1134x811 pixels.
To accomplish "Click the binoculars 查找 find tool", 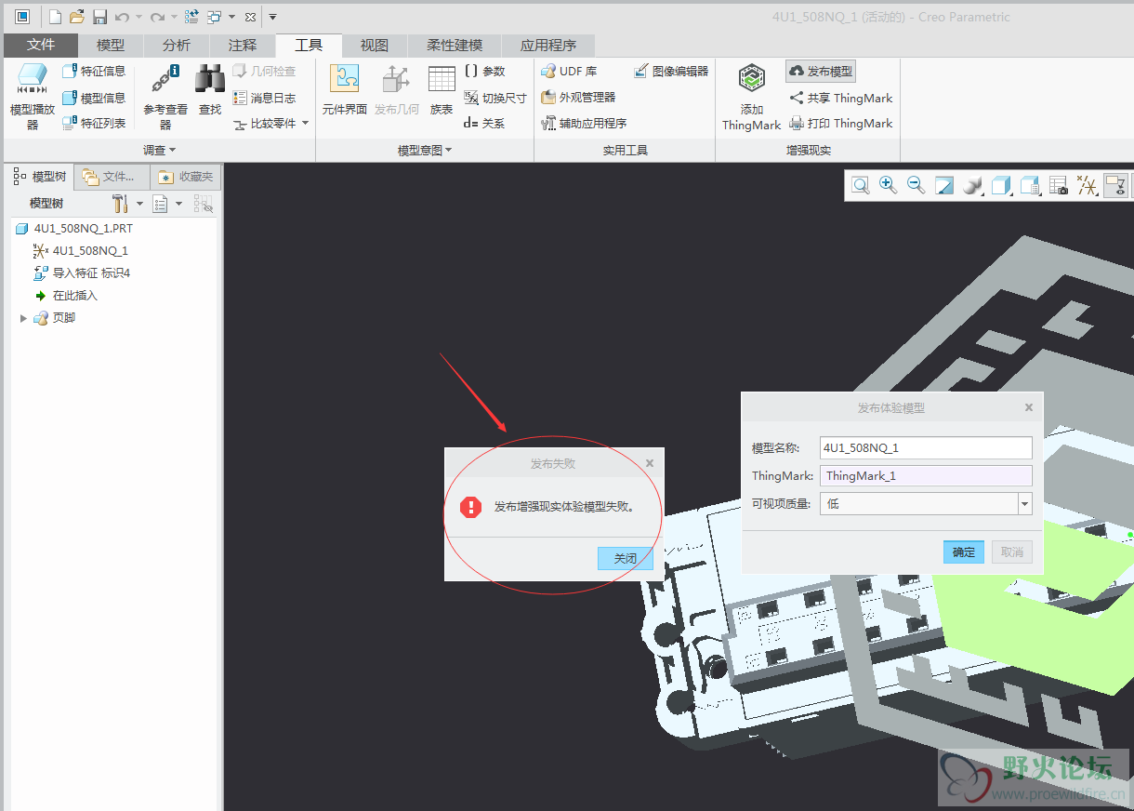I will pos(210,90).
